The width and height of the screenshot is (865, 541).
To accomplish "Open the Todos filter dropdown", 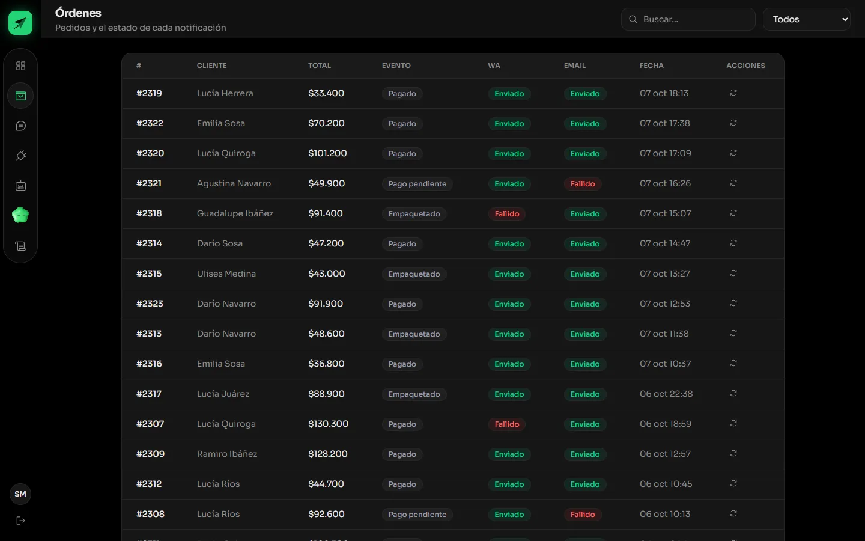I will coord(807,19).
